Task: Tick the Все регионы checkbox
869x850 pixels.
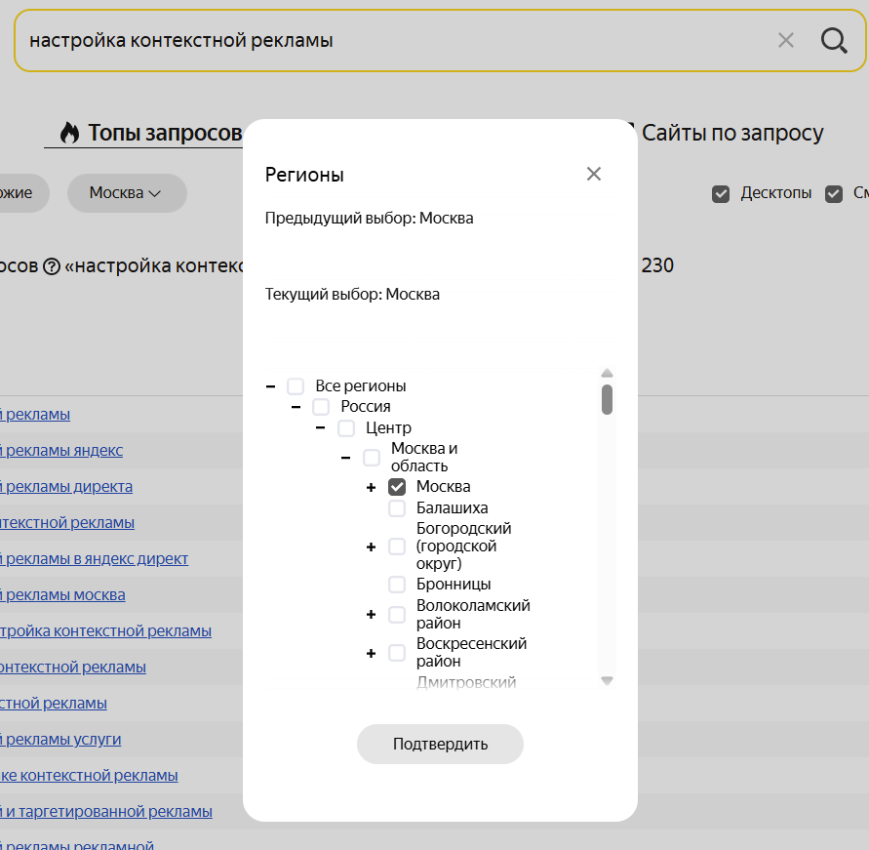Action: click(x=296, y=386)
